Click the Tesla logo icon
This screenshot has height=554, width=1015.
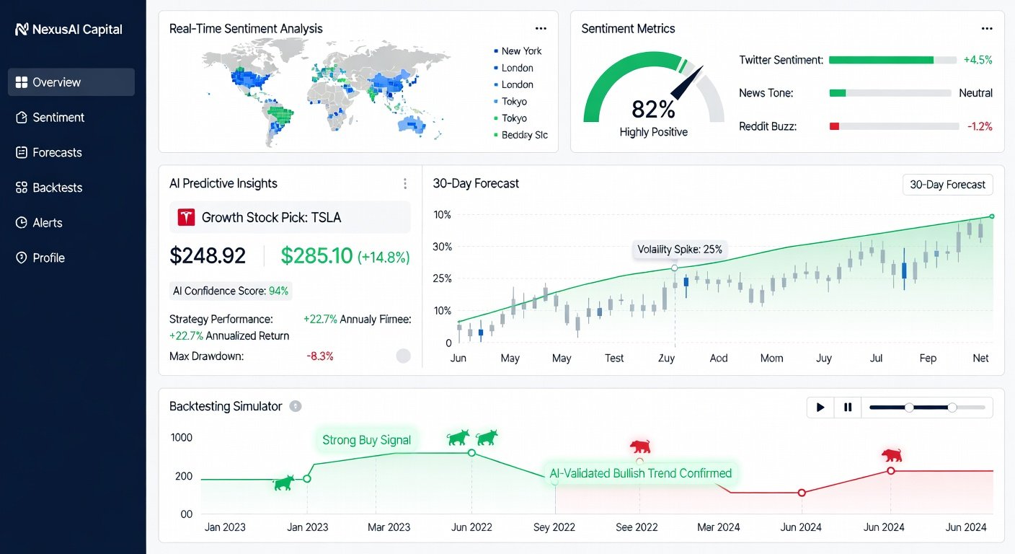coord(186,217)
